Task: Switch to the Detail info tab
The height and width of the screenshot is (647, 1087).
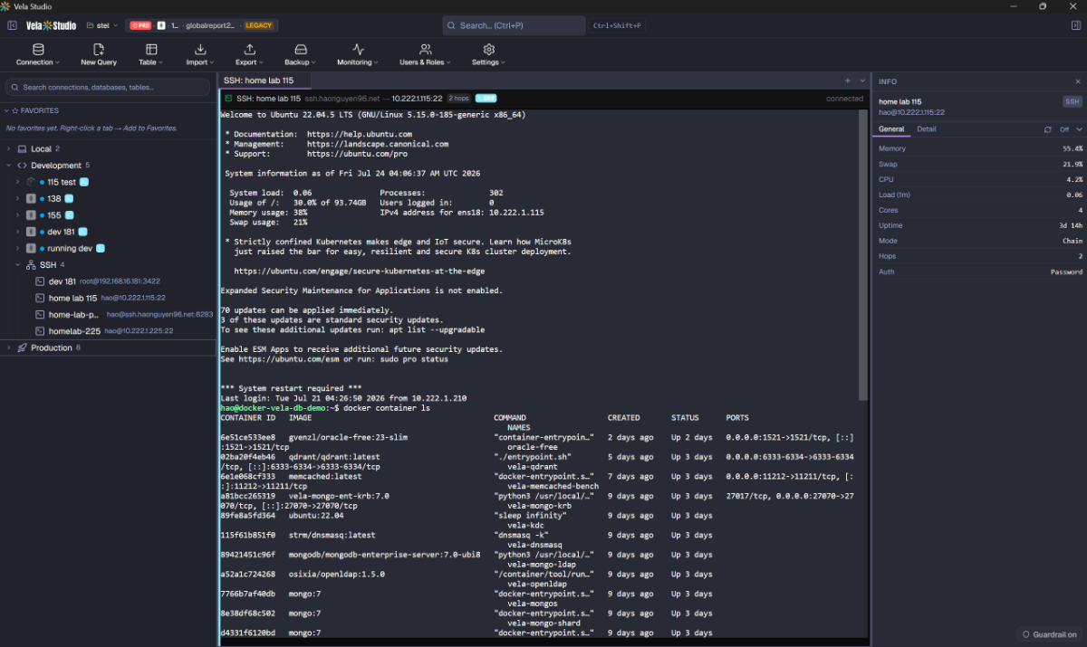Action: 927,129
